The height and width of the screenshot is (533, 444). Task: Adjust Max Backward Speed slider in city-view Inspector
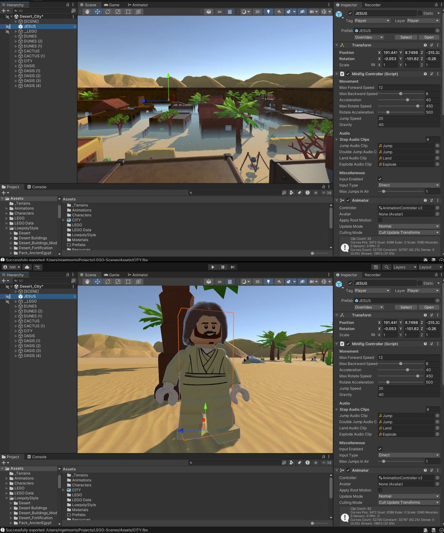[x=400, y=94]
